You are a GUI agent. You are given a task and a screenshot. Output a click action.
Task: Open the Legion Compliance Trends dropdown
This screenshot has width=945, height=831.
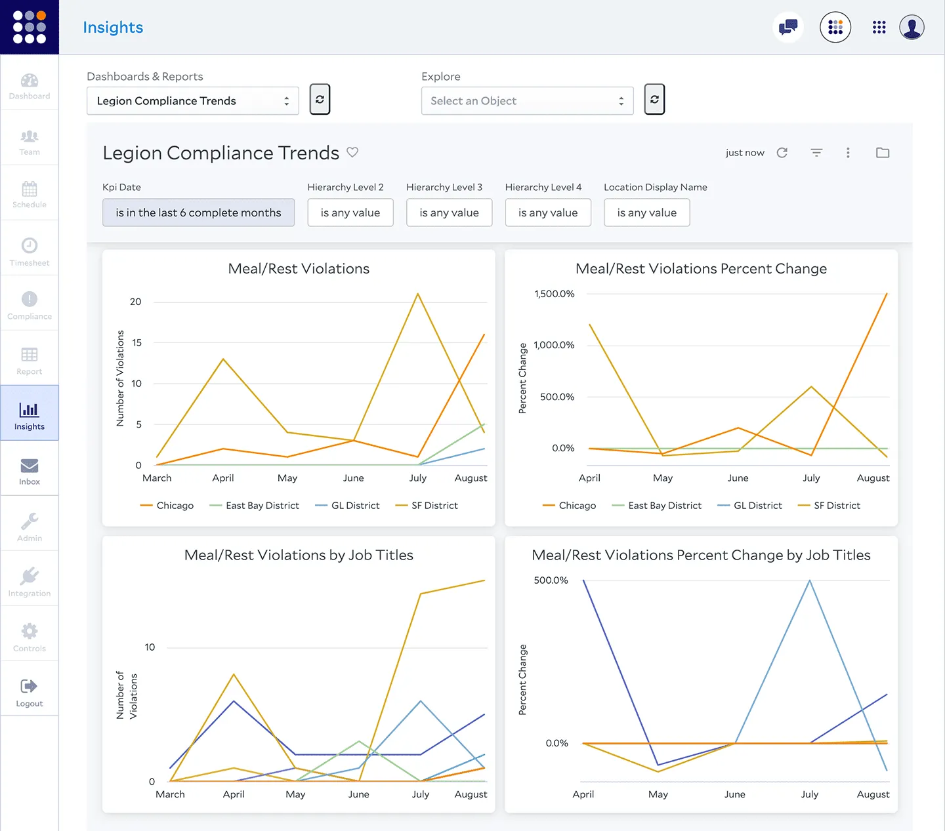click(192, 101)
